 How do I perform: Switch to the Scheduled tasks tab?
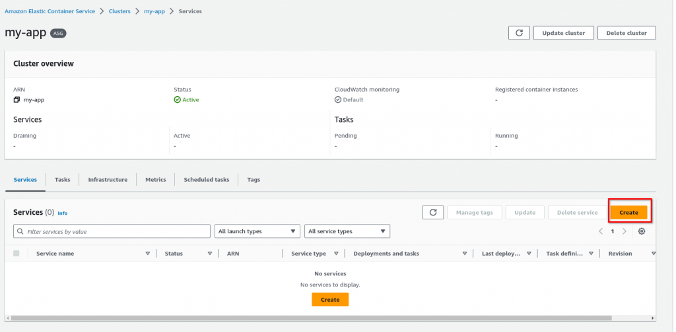point(207,180)
